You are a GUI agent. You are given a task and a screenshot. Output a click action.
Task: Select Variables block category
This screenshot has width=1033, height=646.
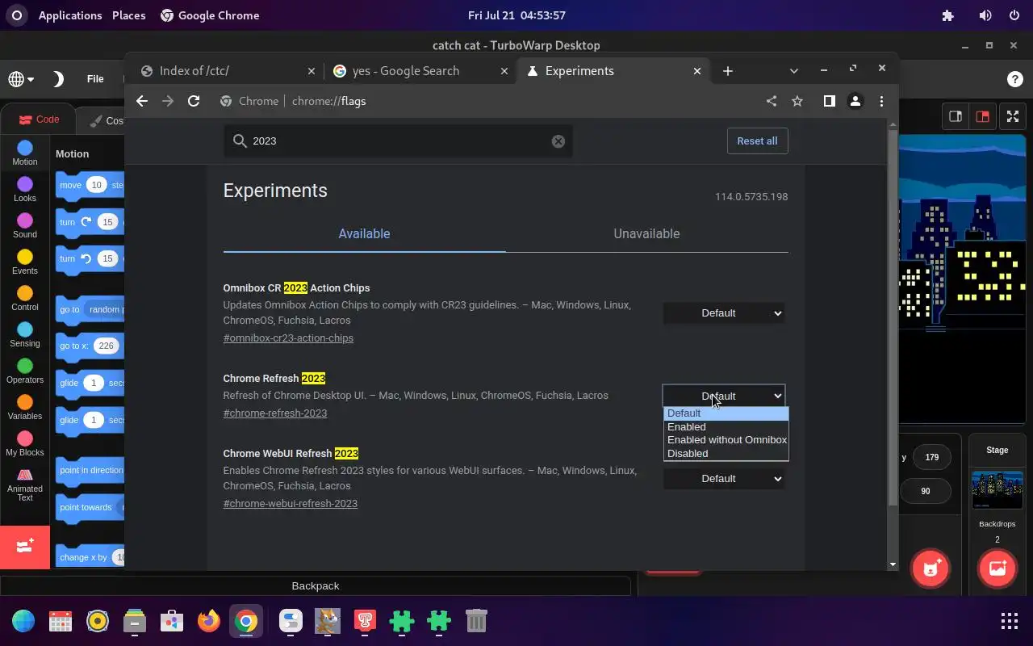click(x=25, y=408)
